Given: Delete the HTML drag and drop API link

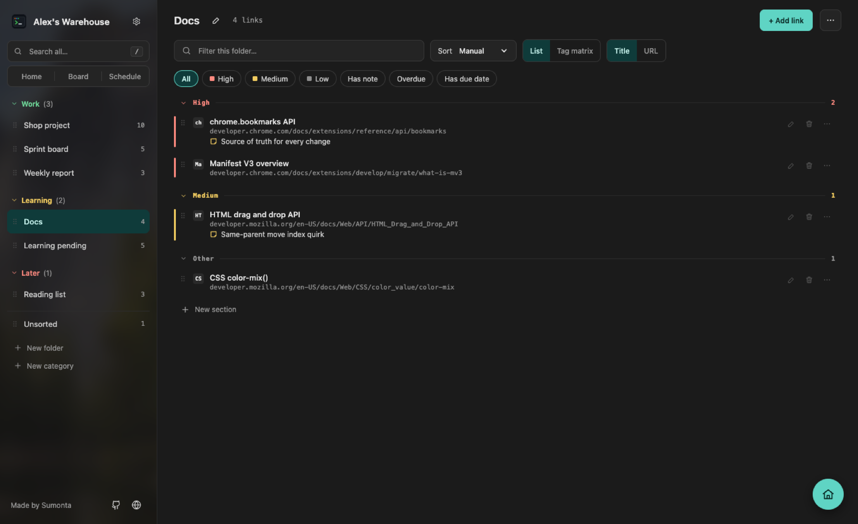Looking at the screenshot, I should click(808, 217).
